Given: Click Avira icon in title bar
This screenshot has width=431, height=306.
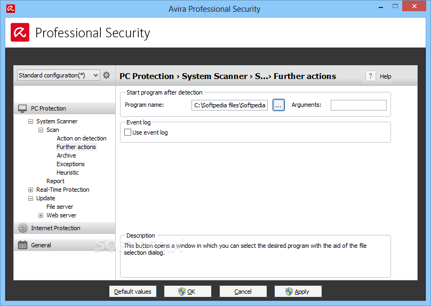Looking at the screenshot, I should point(11,9).
